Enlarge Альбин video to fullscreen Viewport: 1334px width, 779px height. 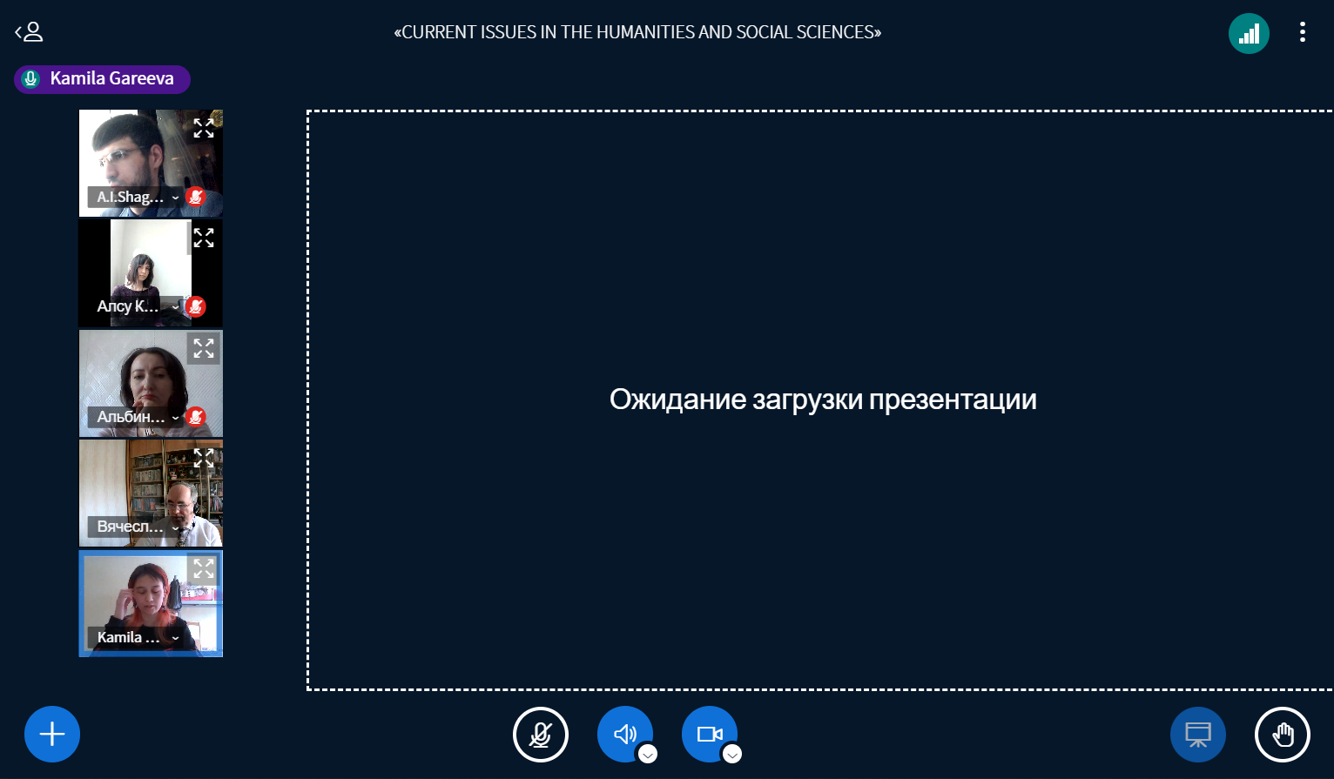click(204, 349)
